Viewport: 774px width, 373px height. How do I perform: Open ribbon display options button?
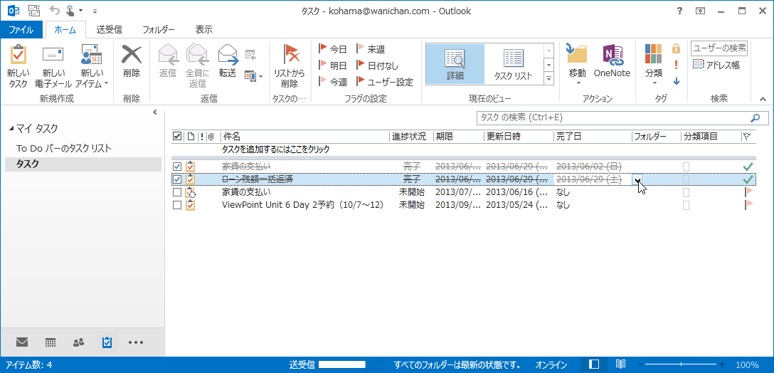click(x=701, y=11)
